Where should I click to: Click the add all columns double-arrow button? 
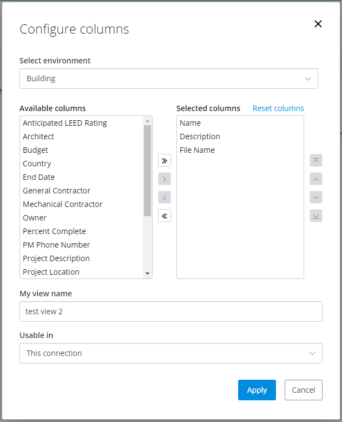(x=165, y=161)
